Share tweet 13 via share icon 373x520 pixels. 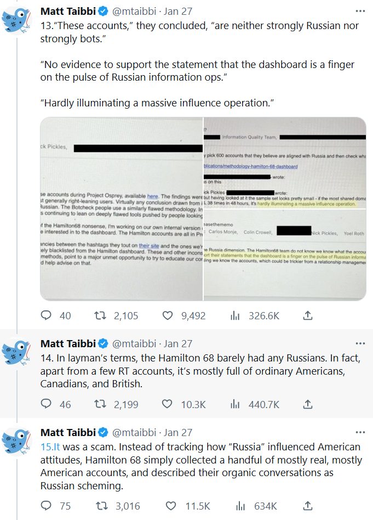click(x=308, y=315)
